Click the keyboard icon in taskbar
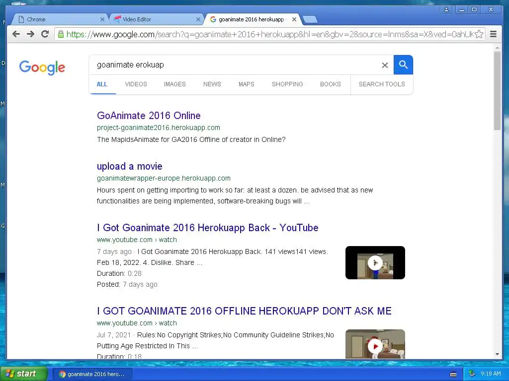 pyautogui.click(x=453, y=374)
